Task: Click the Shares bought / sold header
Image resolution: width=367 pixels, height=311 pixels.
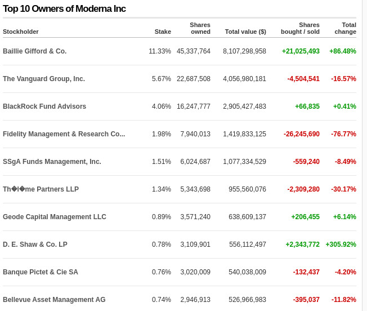Action: pos(300,28)
